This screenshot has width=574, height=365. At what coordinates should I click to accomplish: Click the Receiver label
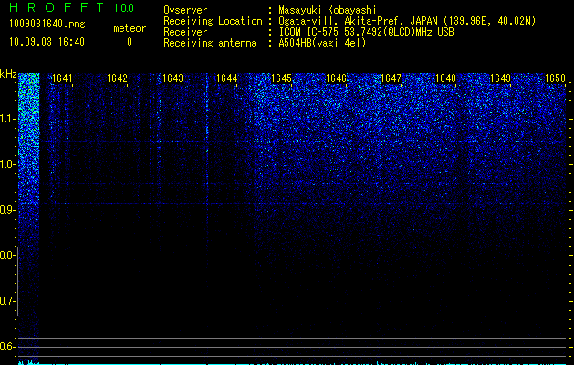click(185, 32)
